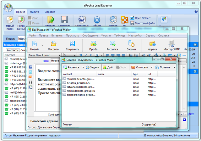Click the Править button in recipients window
Image resolution: width=201 pixels, height=141 pixels.
pyautogui.click(x=163, y=67)
